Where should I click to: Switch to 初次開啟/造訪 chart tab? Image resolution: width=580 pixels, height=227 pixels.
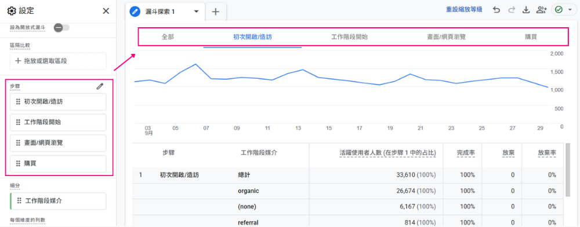253,37
